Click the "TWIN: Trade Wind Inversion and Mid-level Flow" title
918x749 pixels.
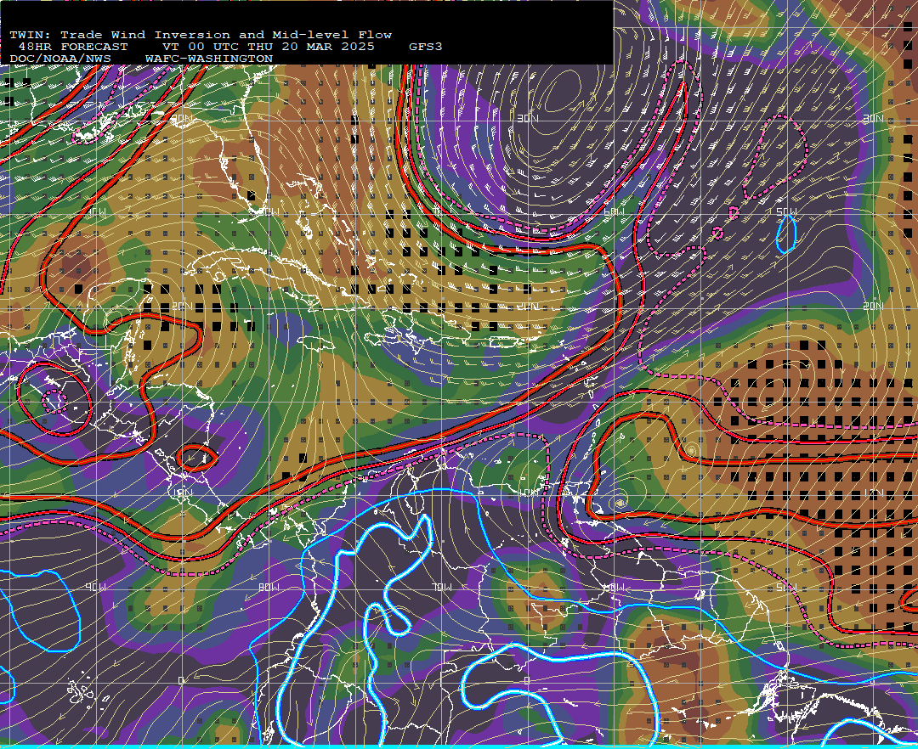[201, 35]
